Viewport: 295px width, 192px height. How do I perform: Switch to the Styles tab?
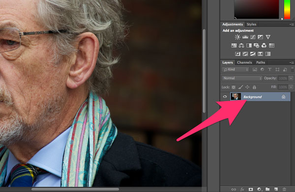(251, 24)
